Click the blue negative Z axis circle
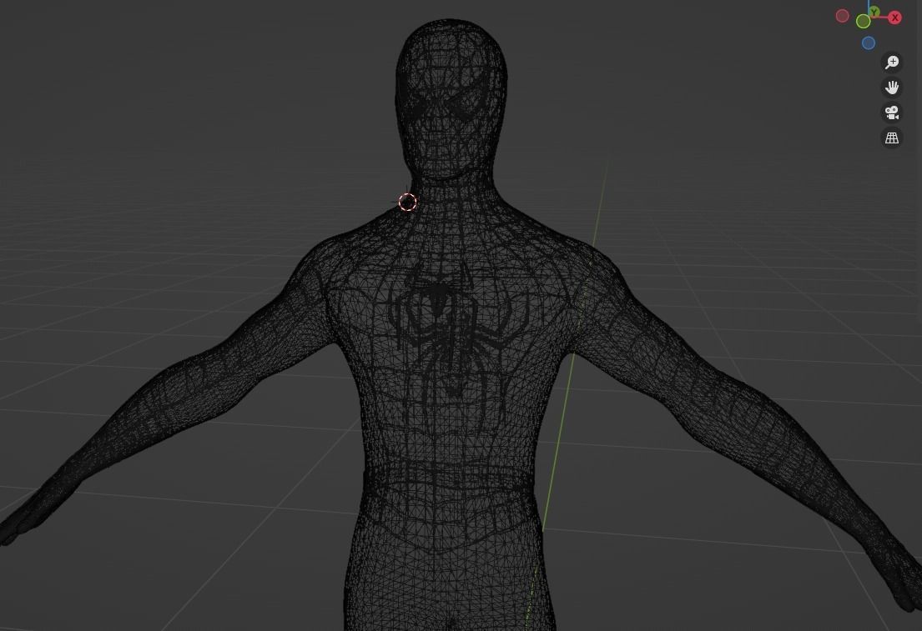Screen dimensions: 922x631 [869, 43]
